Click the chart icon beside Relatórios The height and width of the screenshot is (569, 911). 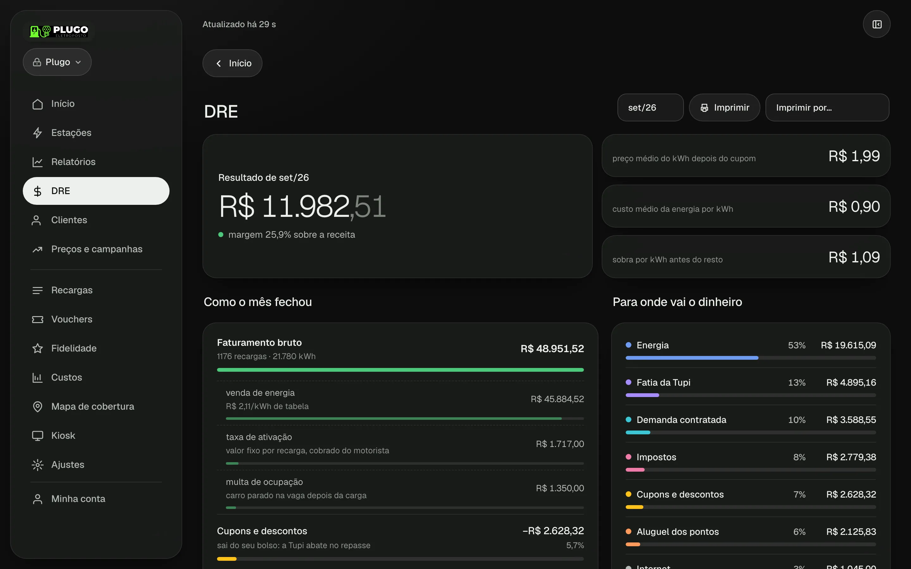pos(37,162)
